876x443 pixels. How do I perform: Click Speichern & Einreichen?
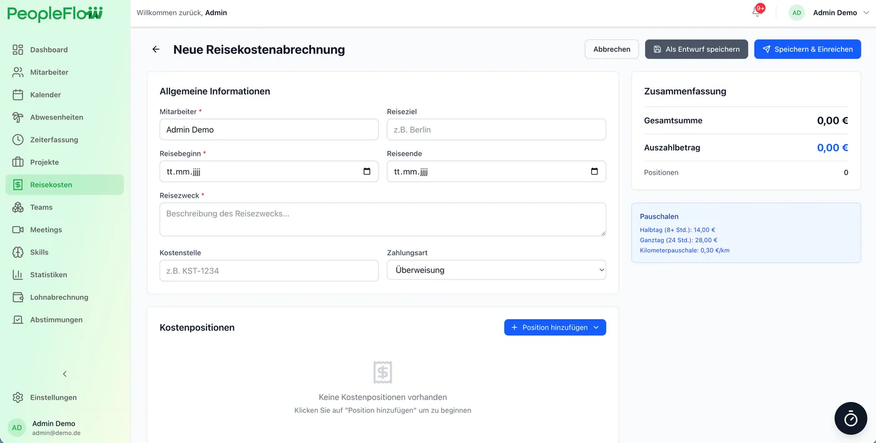[x=807, y=49]
